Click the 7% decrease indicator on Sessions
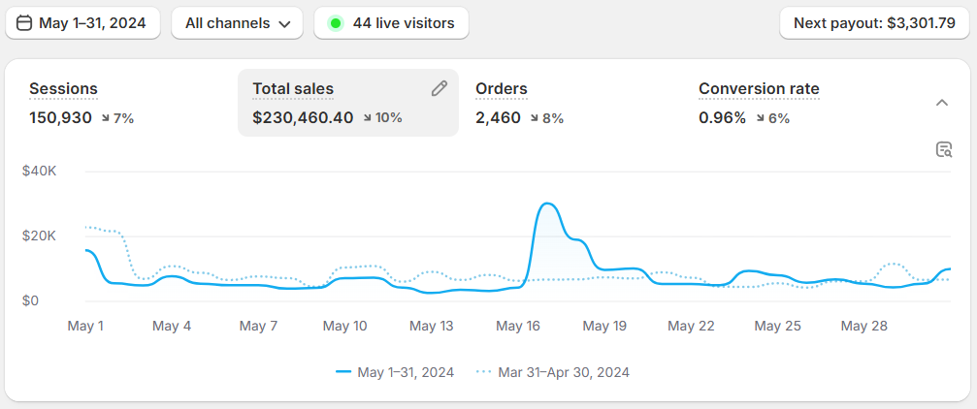This screenshot has height=409, width=977. point(118,117)
